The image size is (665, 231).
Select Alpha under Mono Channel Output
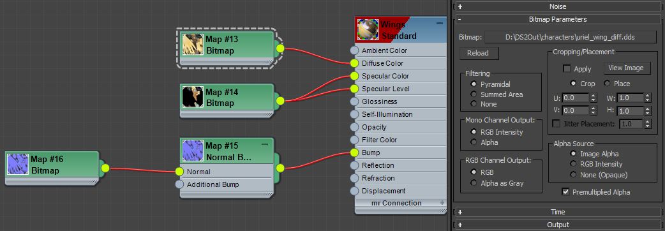pyautogui.click(x=474, y=142)
